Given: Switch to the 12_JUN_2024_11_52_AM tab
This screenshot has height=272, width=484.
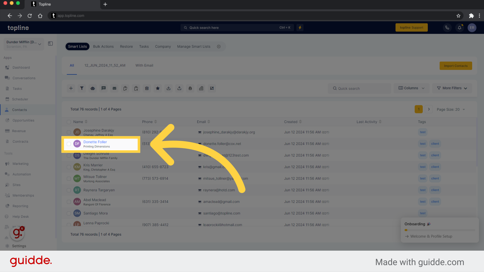Looking at the screenshot, I should point(104,65).
